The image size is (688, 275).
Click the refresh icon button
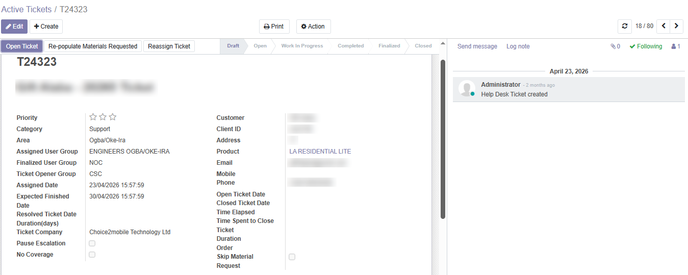click(x=624, y=26)
